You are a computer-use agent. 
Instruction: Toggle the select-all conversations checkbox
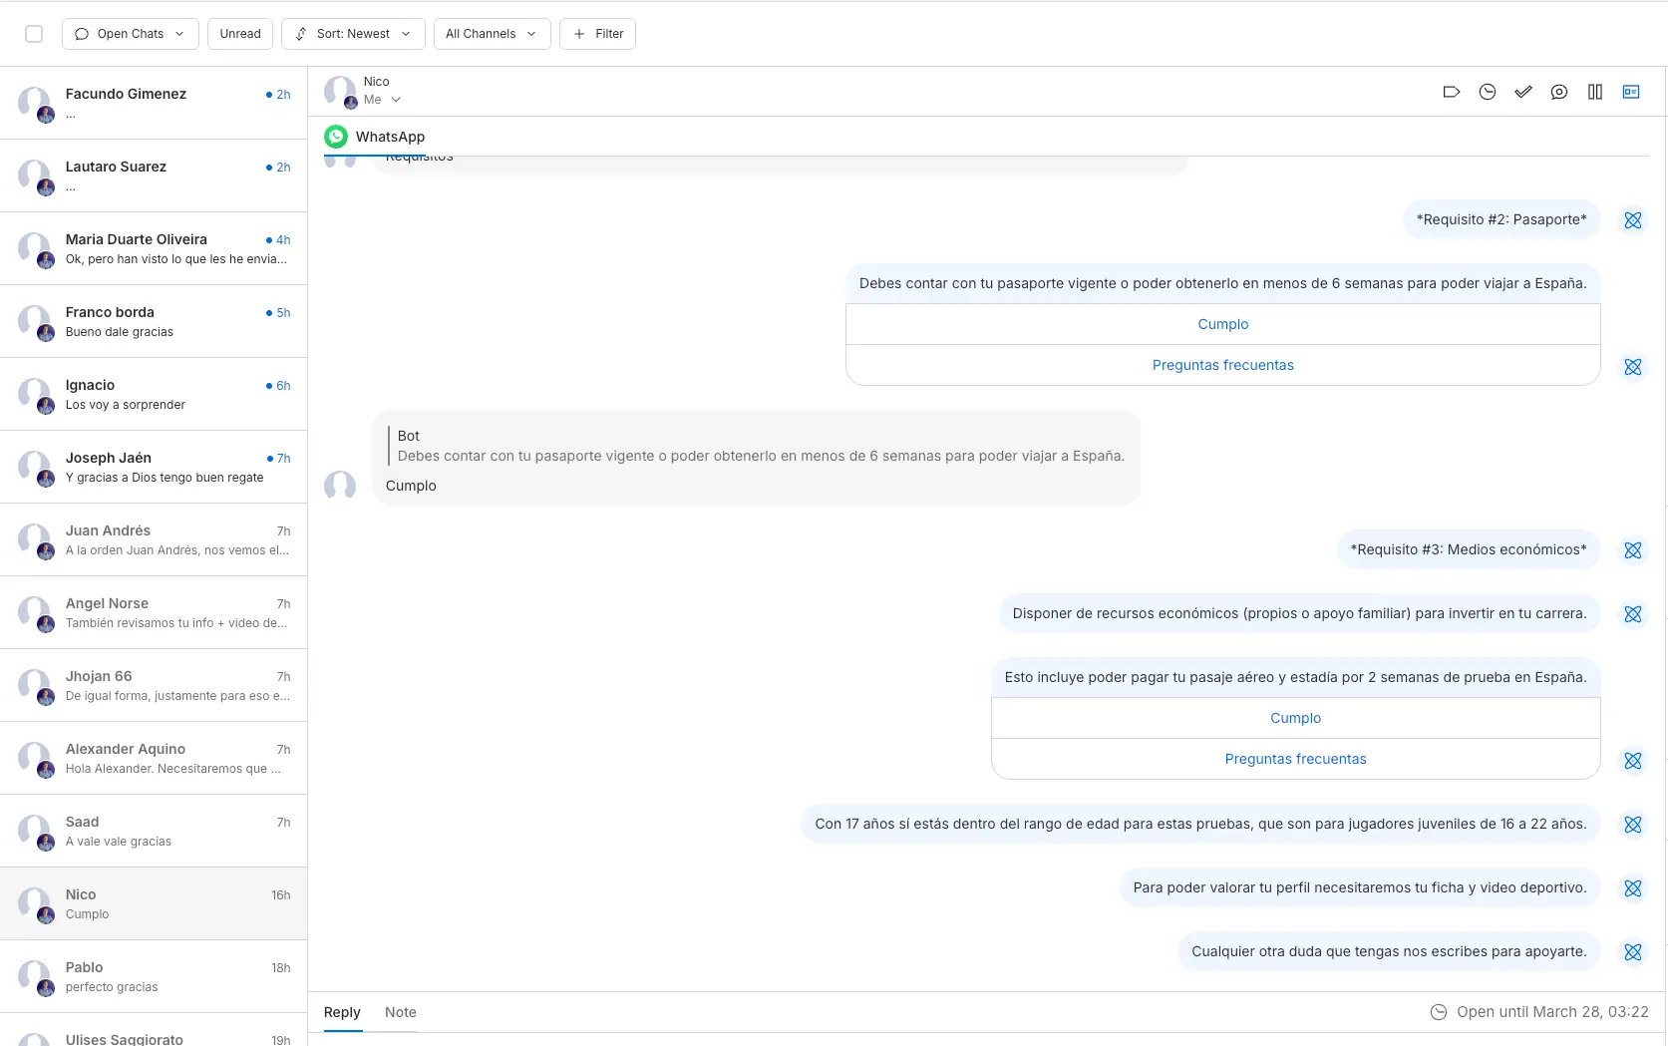[34, 33]
